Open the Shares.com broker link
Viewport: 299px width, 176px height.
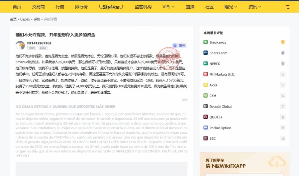(218, 53)
